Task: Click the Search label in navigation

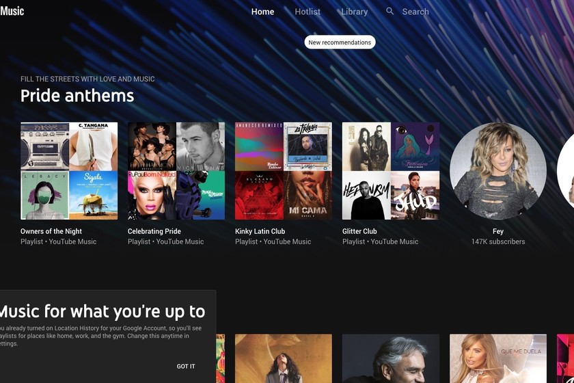Action: coord(415,12)
